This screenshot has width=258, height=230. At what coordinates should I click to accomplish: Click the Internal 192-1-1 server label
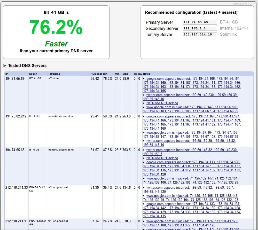click(x=234, y=28)
